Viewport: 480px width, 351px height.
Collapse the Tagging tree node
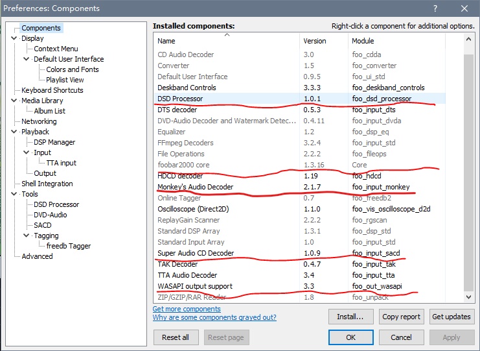point(27,236)
